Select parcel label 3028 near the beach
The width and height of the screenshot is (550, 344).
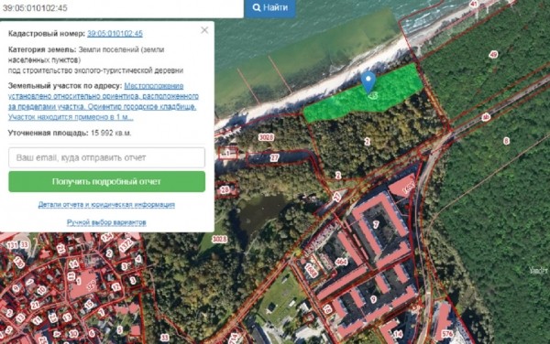[266, 137]
